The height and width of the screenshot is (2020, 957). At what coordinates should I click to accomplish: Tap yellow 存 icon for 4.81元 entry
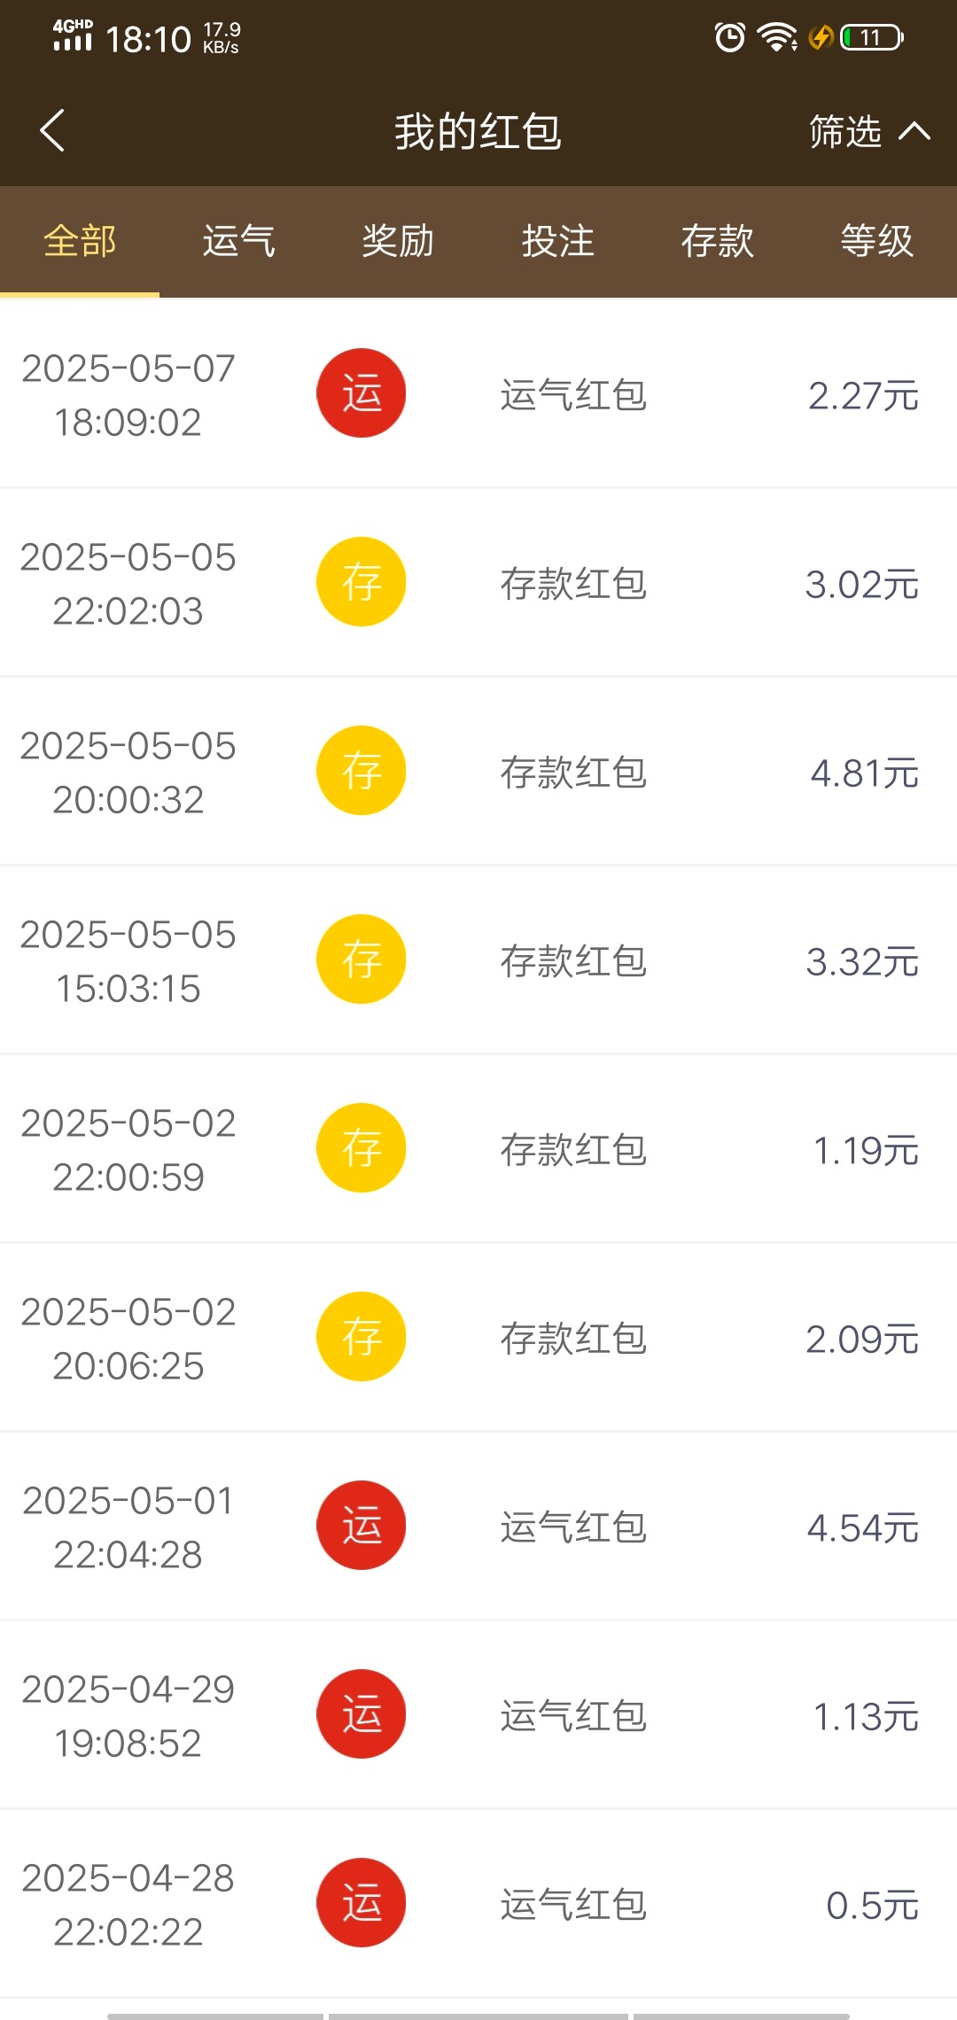point(362,771)
